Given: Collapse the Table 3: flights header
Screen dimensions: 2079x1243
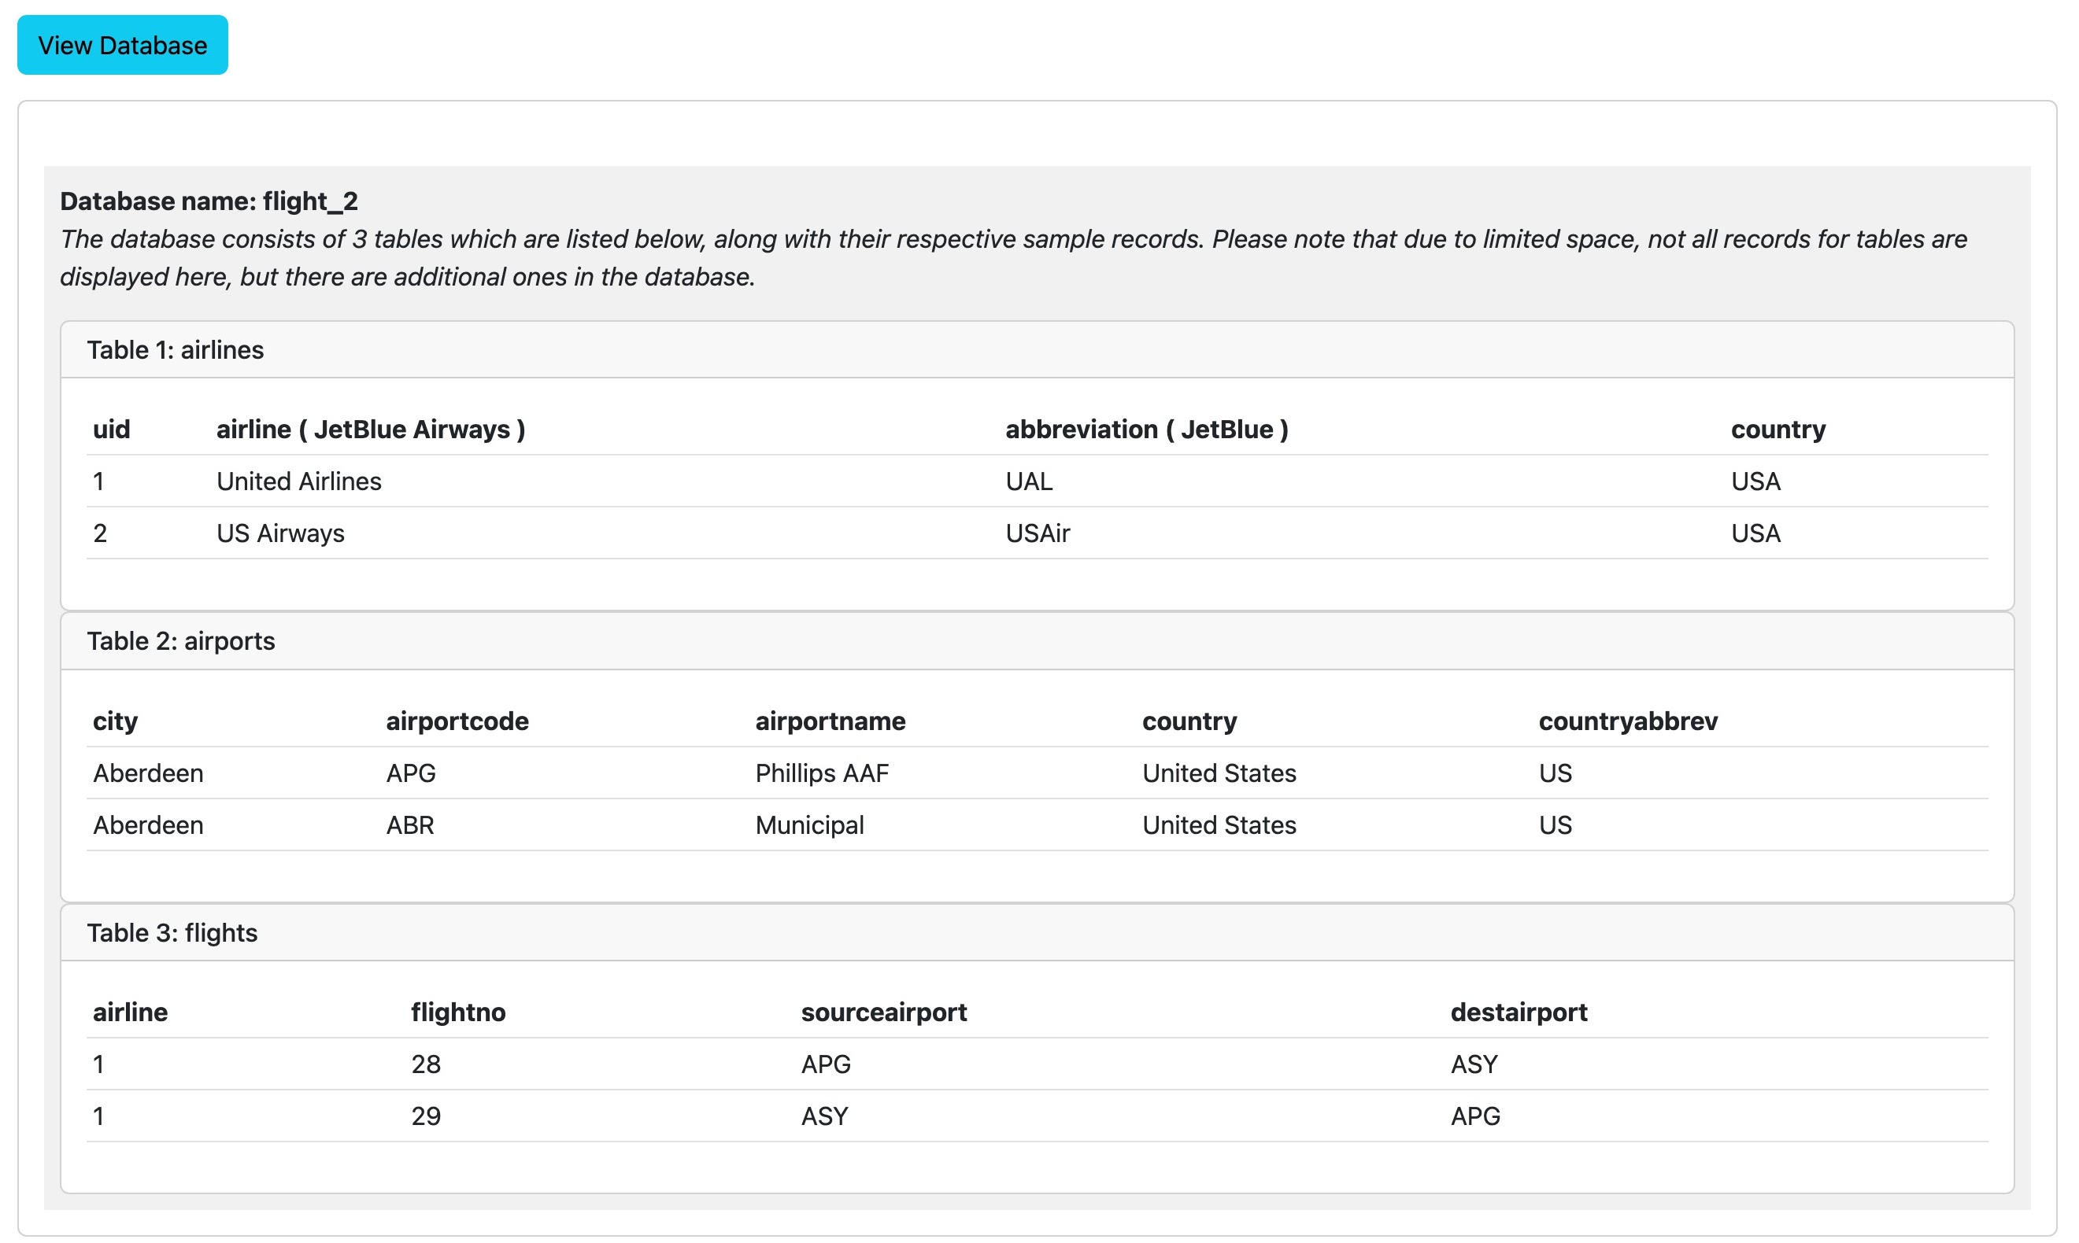Looking at the screenshot, I should click(172, 933).
